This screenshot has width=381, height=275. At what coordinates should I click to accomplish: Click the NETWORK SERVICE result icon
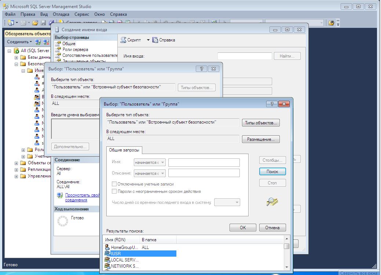click(x=107, y=266)
